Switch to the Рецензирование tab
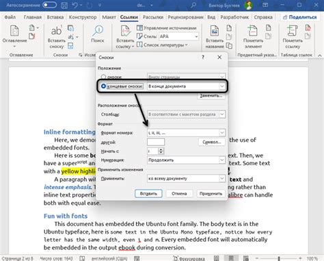324x261 pixels. click(185, 17)
